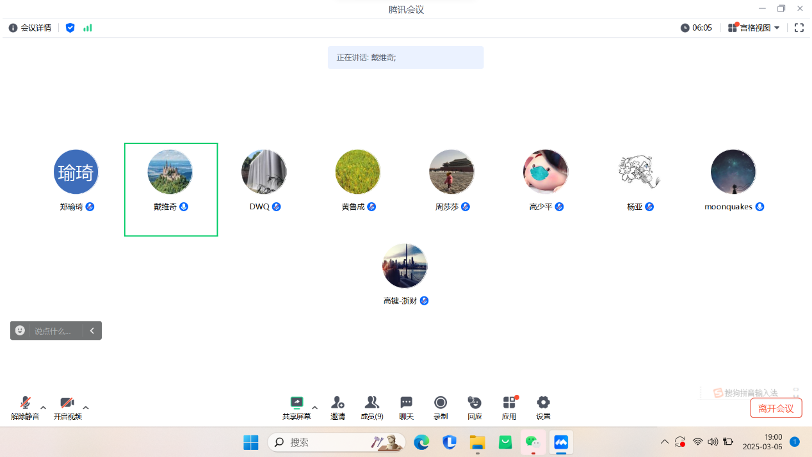Expand share screen options arrow
Viewport: 812px width, 457px height.
[314, 408]
